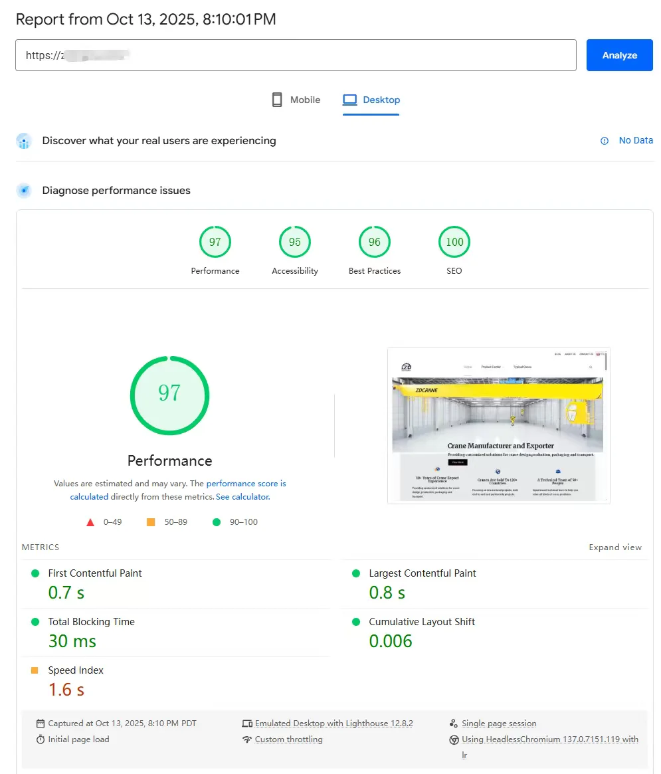Click the blue Analyze button
This screenshot has height=774, width=661.
[619, 55]
